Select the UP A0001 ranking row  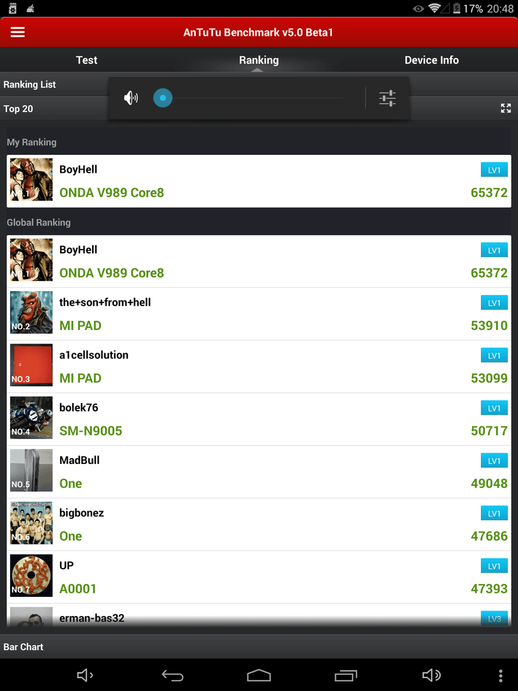(x=259, y=577)
